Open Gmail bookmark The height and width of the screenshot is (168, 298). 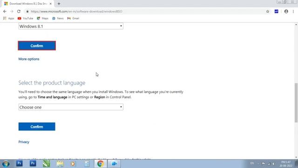click(x=73, y=18)
